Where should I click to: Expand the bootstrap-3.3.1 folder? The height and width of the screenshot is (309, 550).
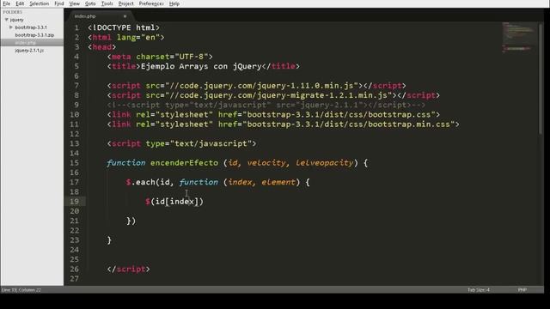11,27
